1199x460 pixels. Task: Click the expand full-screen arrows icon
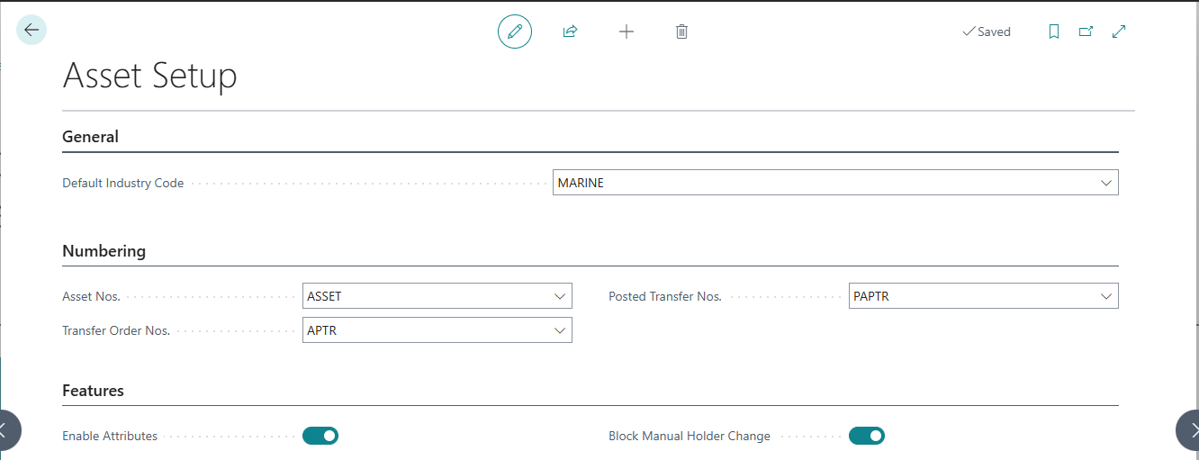(x=1119, y=32)
